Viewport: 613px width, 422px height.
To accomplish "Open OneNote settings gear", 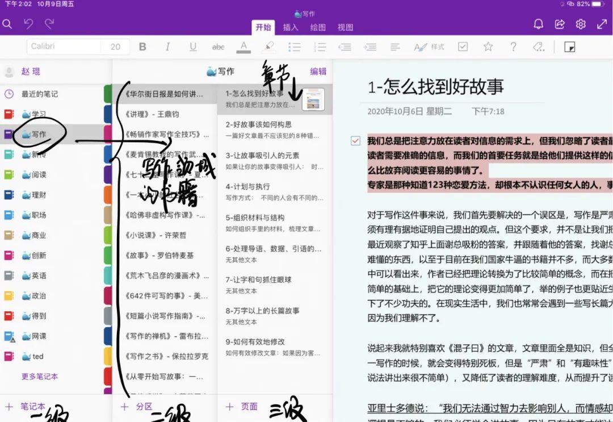I will coord(580,24).
